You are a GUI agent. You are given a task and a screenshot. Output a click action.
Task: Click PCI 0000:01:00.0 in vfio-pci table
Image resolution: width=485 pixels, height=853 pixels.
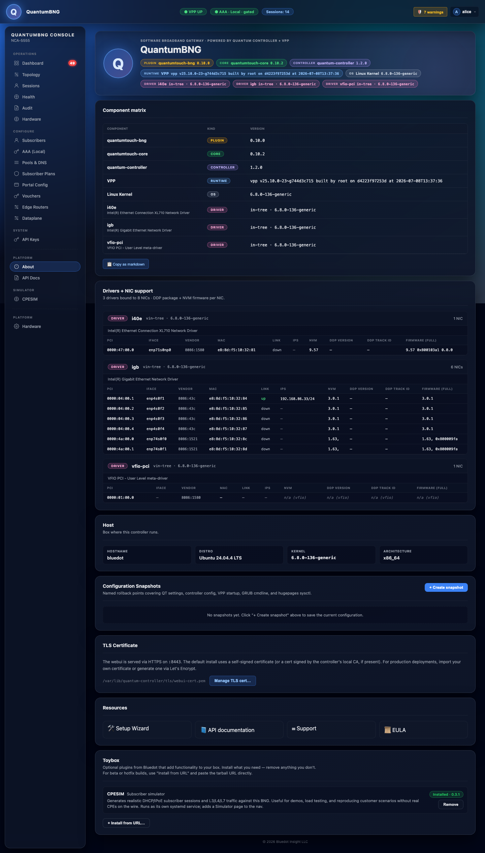click(x=120, y=498)
